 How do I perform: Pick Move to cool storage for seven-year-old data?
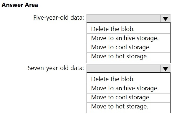tap(128, 97)
